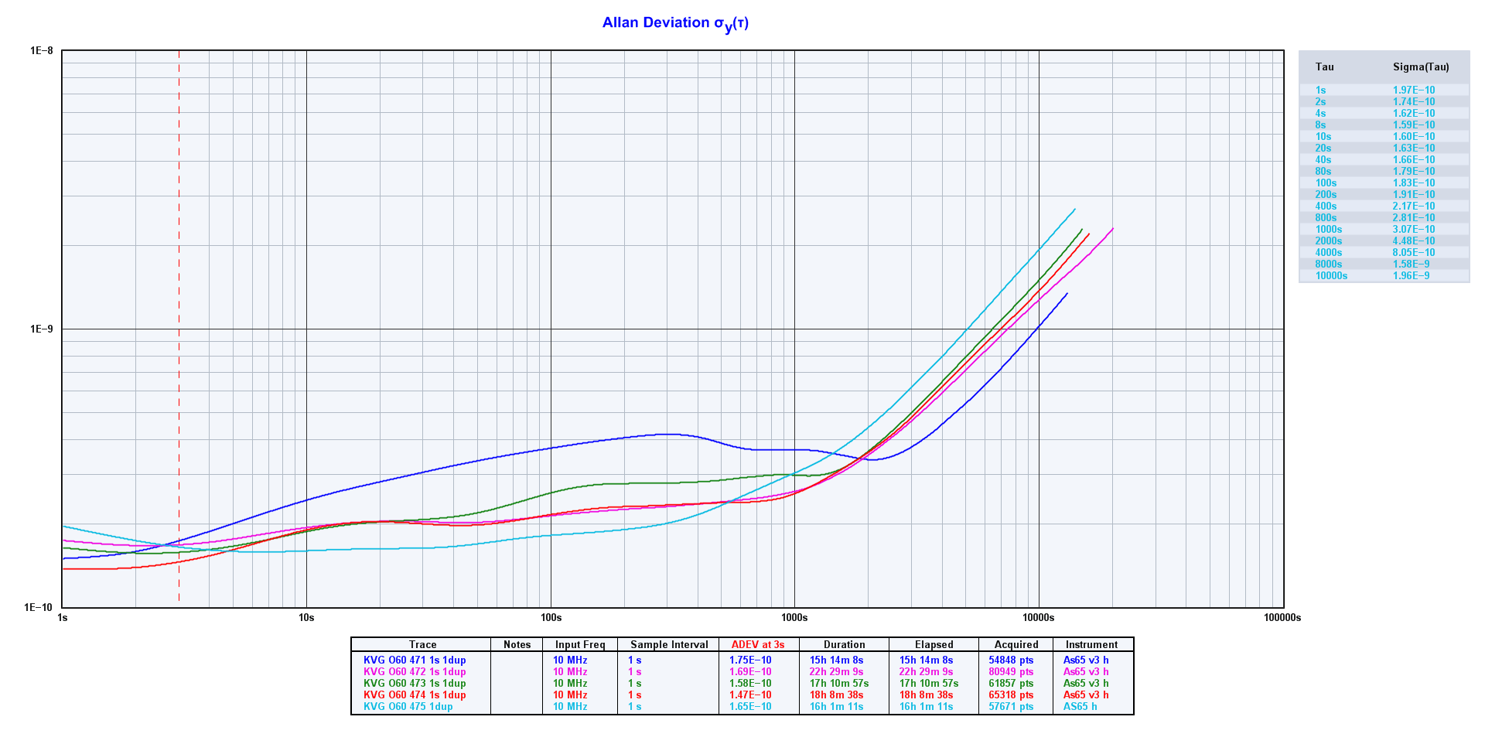Select the 1E−10 y-axis label

[x=39, y=608]
